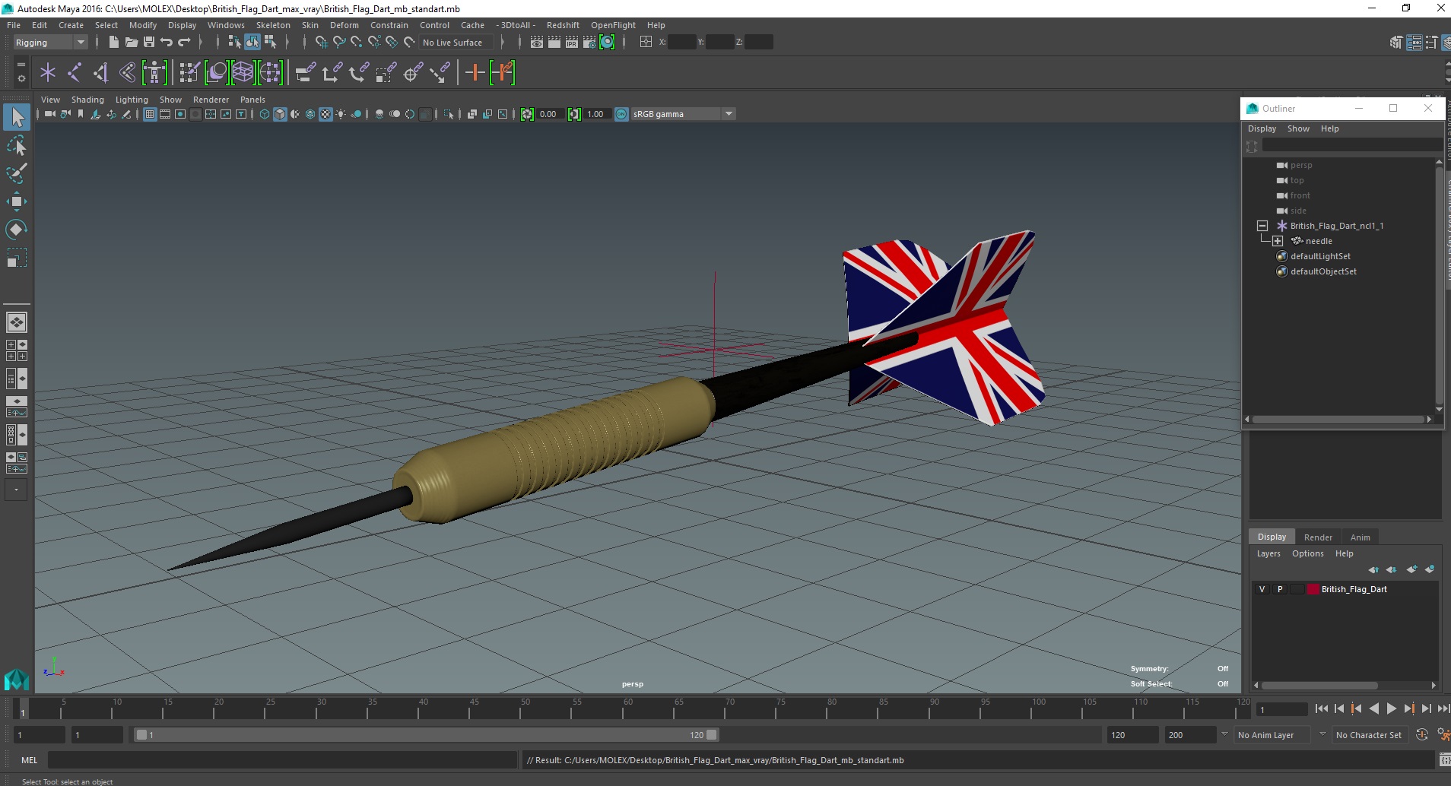Open the No Live Surface field

tap(456, 43)
